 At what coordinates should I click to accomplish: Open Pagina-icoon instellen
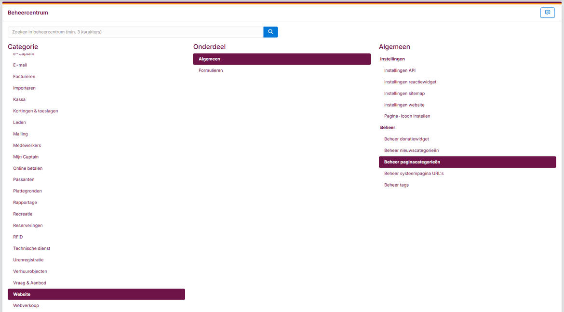click(x=407, y=116)
